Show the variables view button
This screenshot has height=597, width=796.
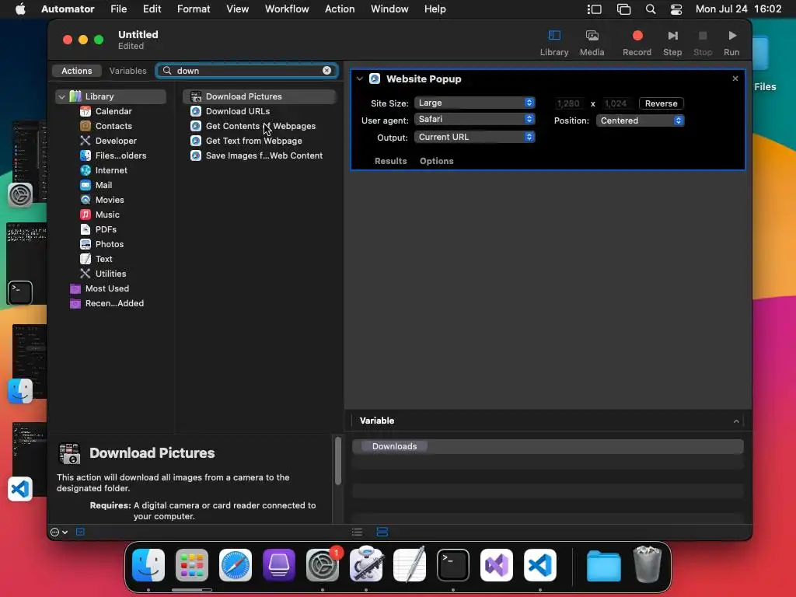pyautogui.click(x=382, y=532)
